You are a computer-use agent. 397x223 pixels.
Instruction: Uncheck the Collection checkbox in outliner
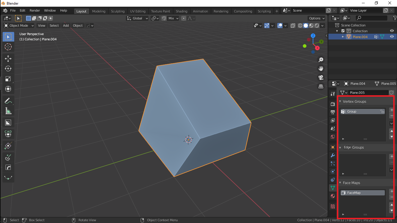tap(343, 31)
